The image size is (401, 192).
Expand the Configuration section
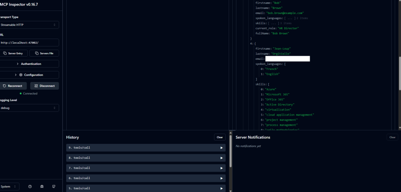(x=29, y=75)
